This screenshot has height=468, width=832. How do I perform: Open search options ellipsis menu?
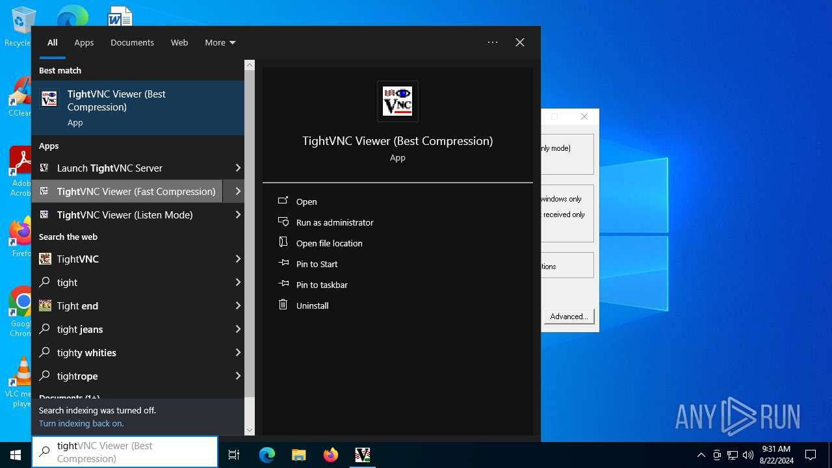click(493, 42)
